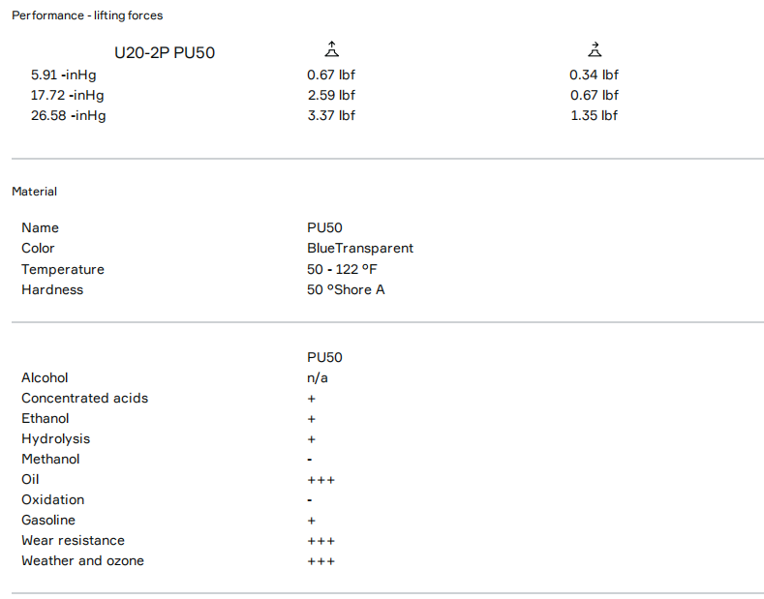Click the 50 - 122 °F temperature value
Viewport: 764px width, 599px height.
342,269
